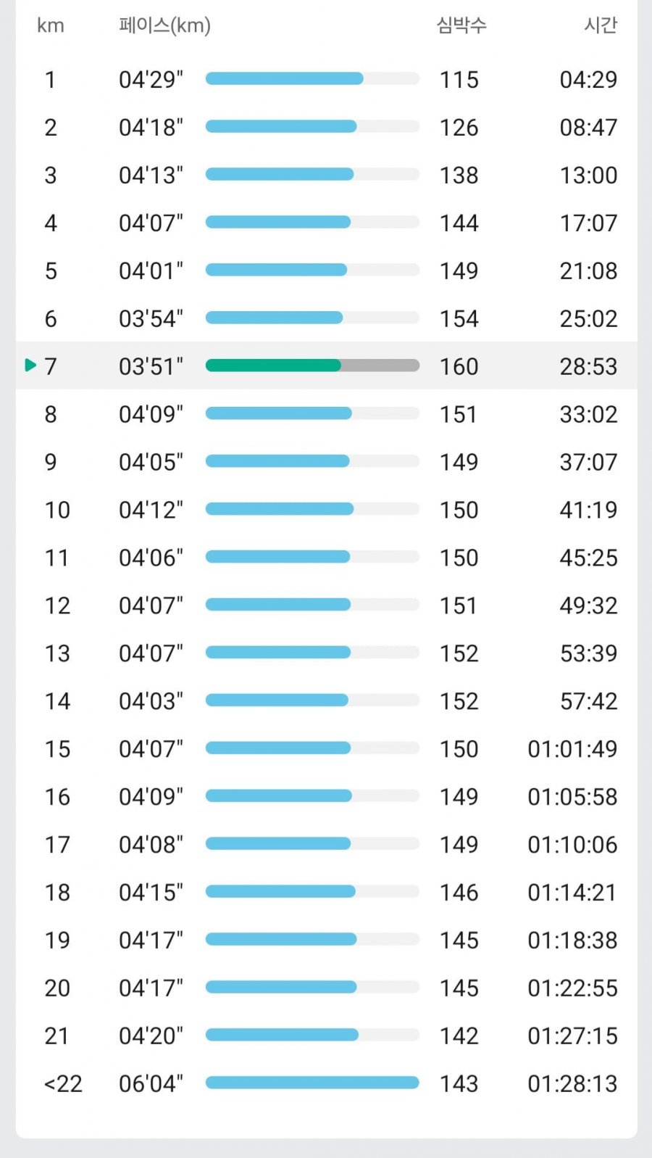The height and width of the screenshot is (1158, 652).
Task: Click the pace bar for km 13
Action: (312, 652)
